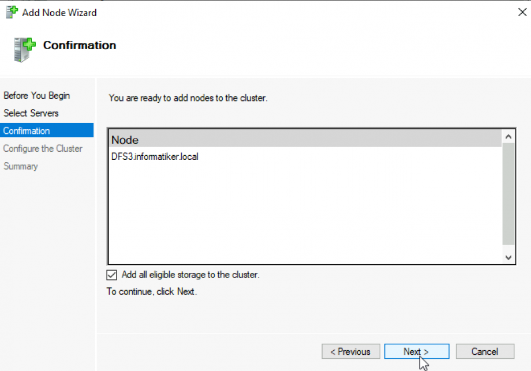531x371 pixels.
Task: Click the Next button to continue
Action: [416, 351]
